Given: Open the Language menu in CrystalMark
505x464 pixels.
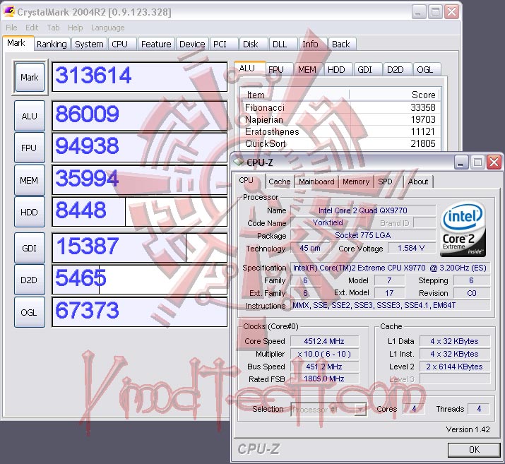Looking at the screenshot, I should coord(107,28).
